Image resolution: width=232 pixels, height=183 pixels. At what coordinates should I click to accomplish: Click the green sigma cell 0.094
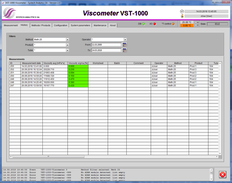[78, 73]
